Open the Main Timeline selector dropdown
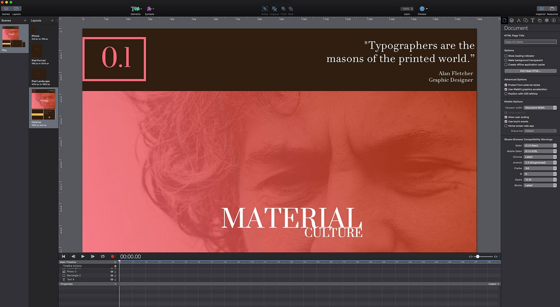 coord(88,262)
